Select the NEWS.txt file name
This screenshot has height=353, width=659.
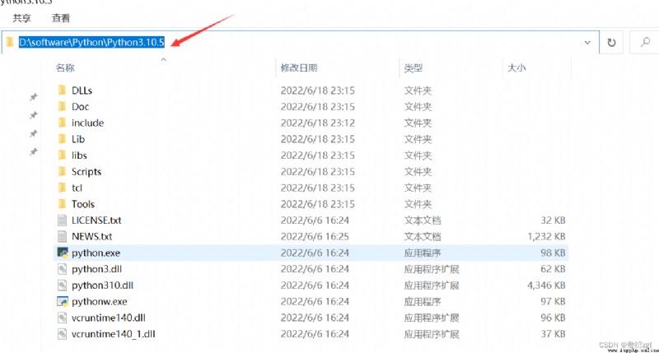point(92,236)
